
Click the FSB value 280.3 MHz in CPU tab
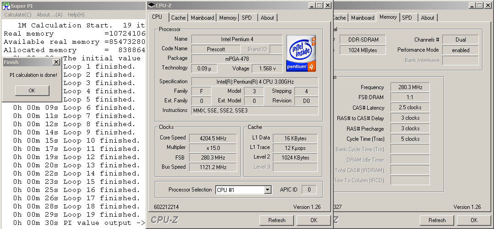(x=213, y=158)
